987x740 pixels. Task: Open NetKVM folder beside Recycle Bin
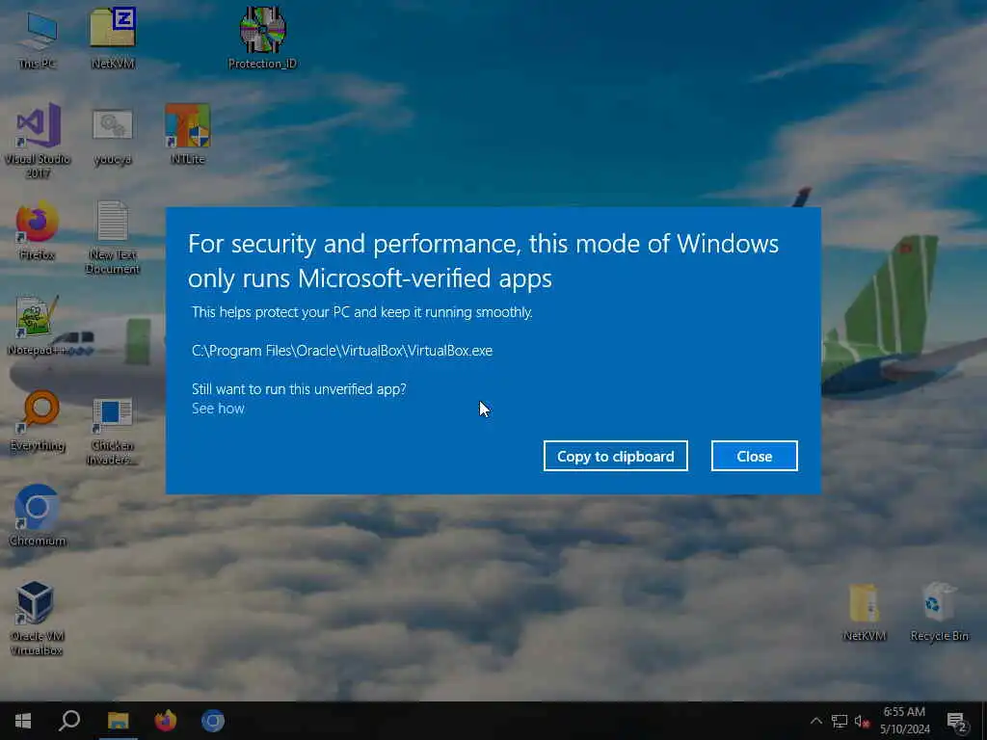865,612
